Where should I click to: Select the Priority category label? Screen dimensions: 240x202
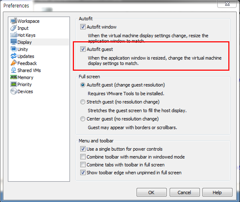coord(24,84)
